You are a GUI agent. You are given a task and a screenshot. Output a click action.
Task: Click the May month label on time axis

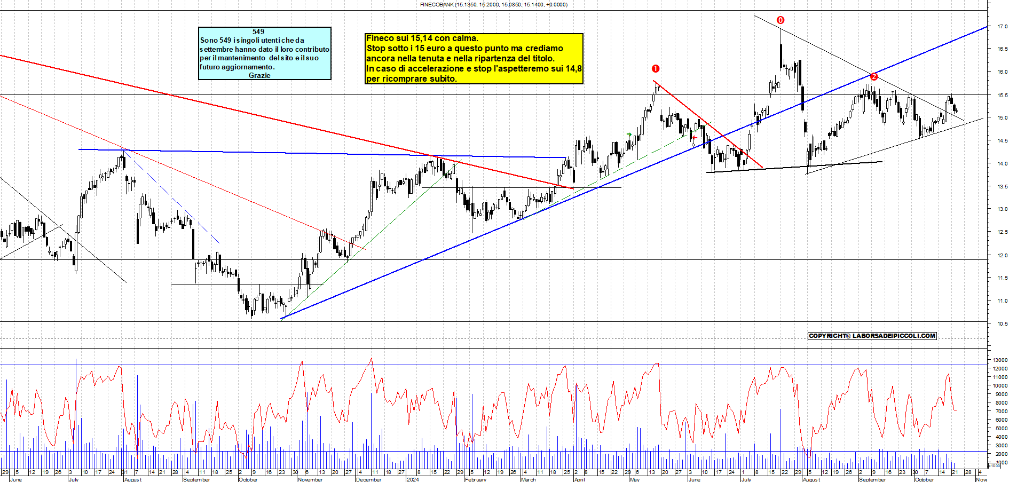pos(634,479)
